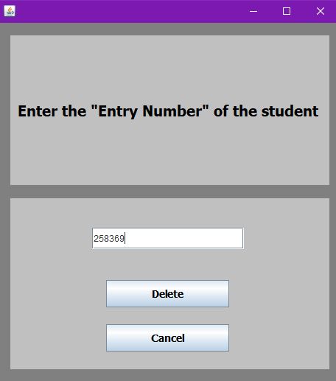Focus the entry number text field
336x381 pixels.
click(x=168, y=238)
